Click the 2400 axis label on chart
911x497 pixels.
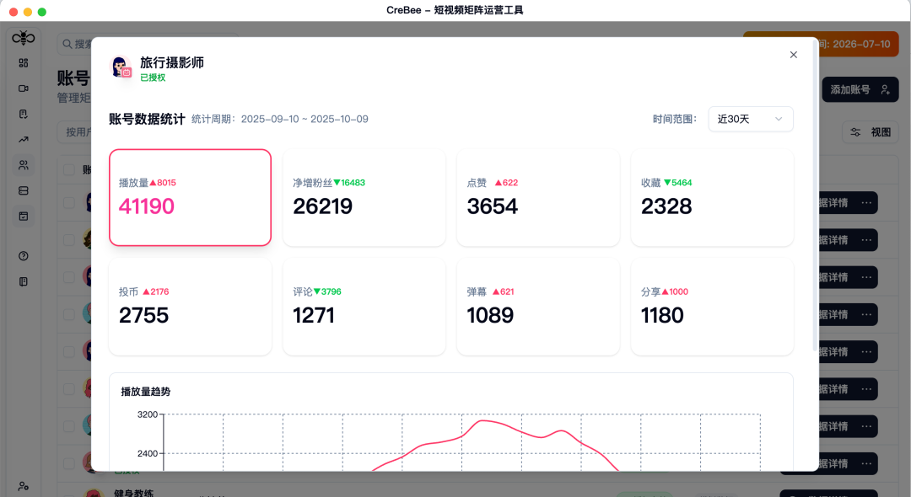148,453
